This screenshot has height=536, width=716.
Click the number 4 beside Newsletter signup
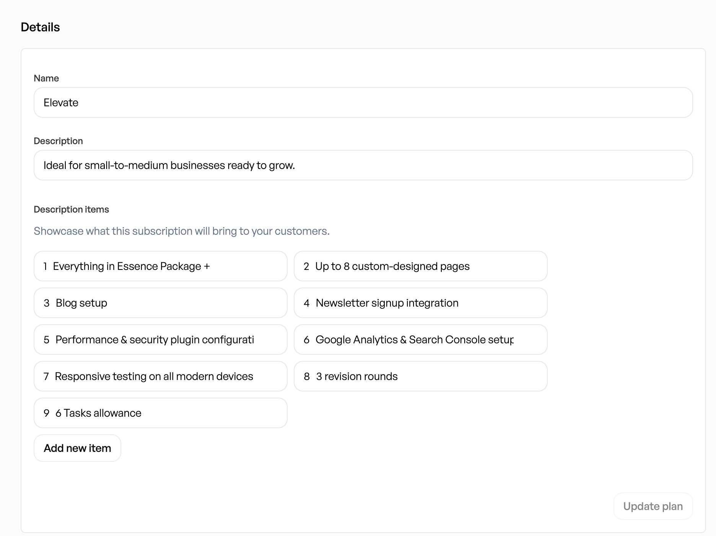306,303
